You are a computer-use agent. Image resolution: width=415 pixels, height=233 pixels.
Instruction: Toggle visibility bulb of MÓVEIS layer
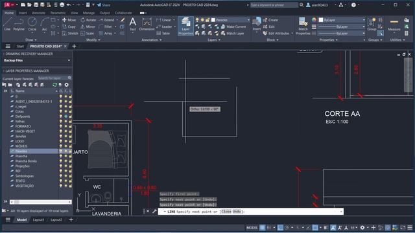pos(61,146)
